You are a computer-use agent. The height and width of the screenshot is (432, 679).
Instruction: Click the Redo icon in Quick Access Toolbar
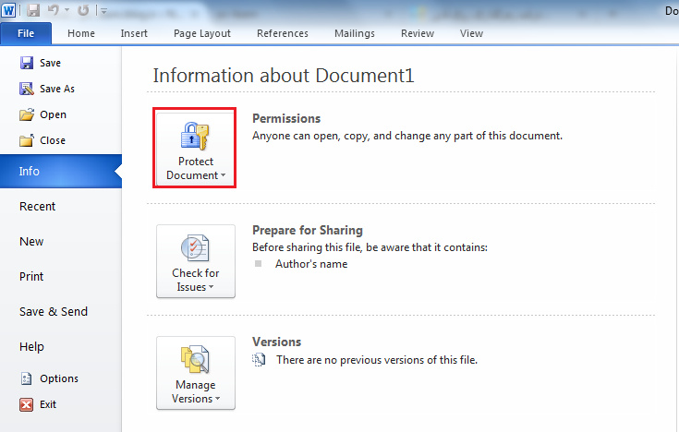coord(84,10)
